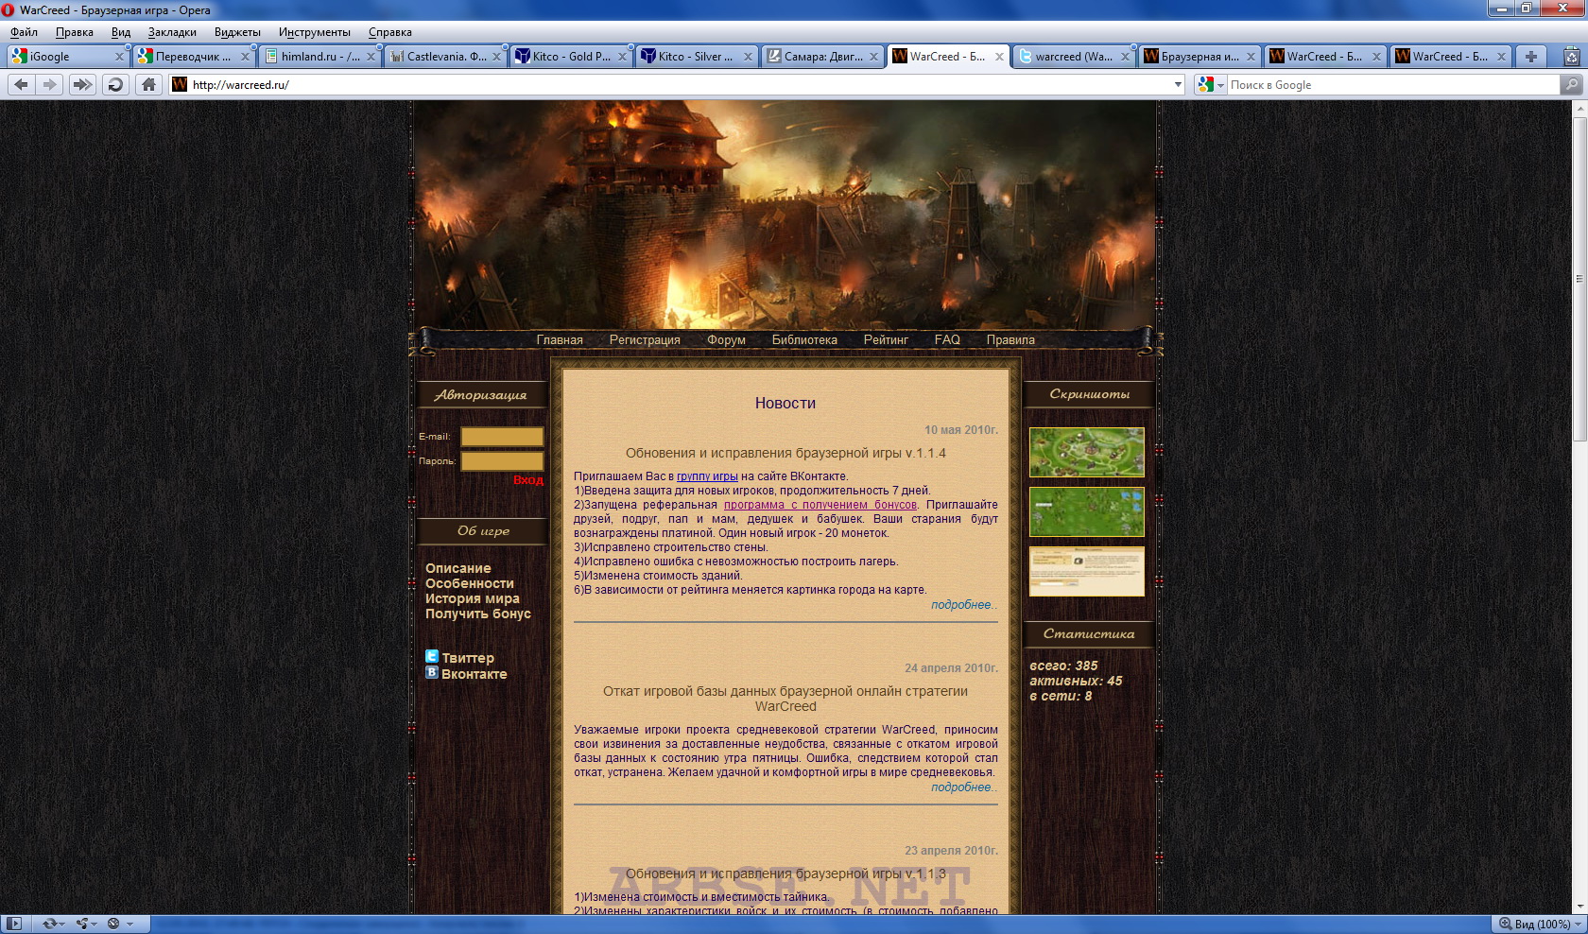Viewport: 1588px width, 934px height.
Task: Open Описание in the Об игре menu
Action: point(458,568)
